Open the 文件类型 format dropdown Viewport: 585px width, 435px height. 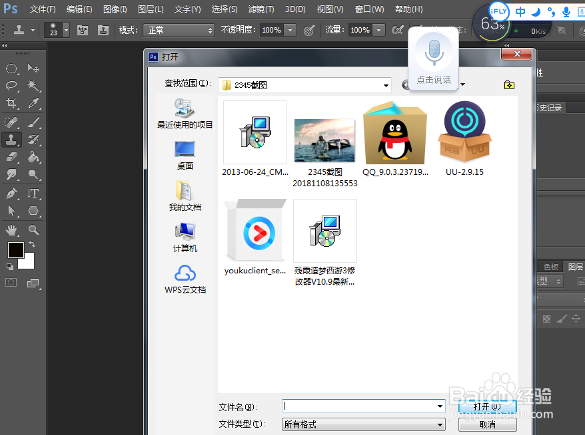(x=439, y=424)
